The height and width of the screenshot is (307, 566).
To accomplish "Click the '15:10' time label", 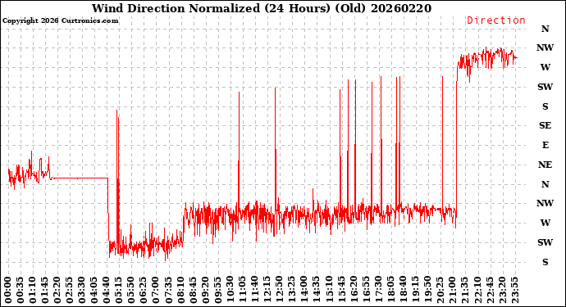I will click(329, 291).
